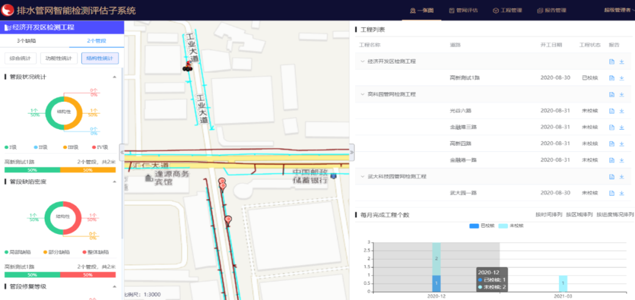Click the 2020-12 已校核 blue bar segment
This screenshot has height=300, width=635.
point(436,283)
